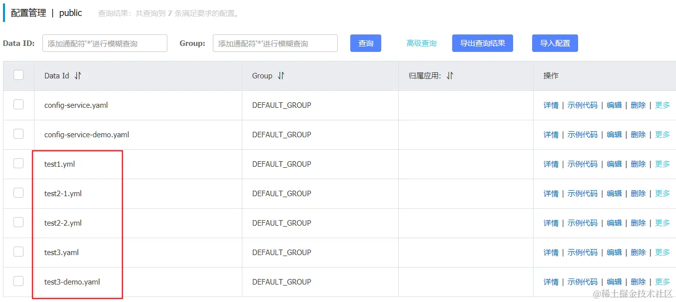Image resolution: width=676 pixels, height=302 pixels.
Task: Sort by 归属应用 column
Action: (x=450, y=76)
